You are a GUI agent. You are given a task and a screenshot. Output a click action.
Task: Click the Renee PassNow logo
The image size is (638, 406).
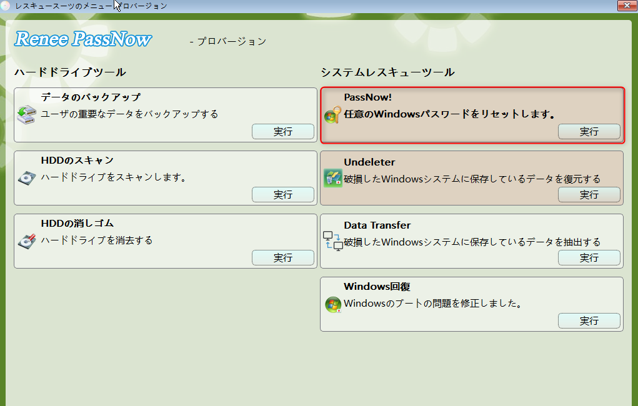(x=83, y=39)
